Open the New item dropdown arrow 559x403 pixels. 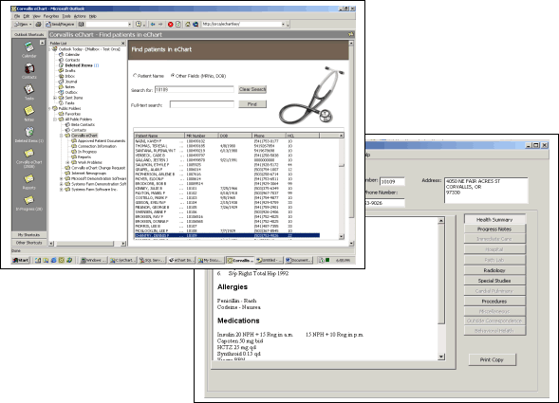coord(30,25)
